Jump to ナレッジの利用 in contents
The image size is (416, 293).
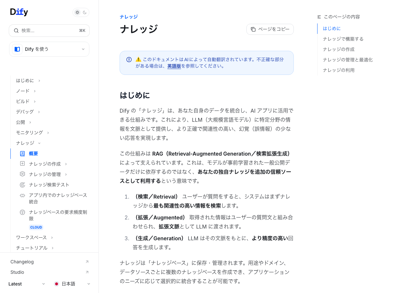pyautogui.click(x=338, y=70)
